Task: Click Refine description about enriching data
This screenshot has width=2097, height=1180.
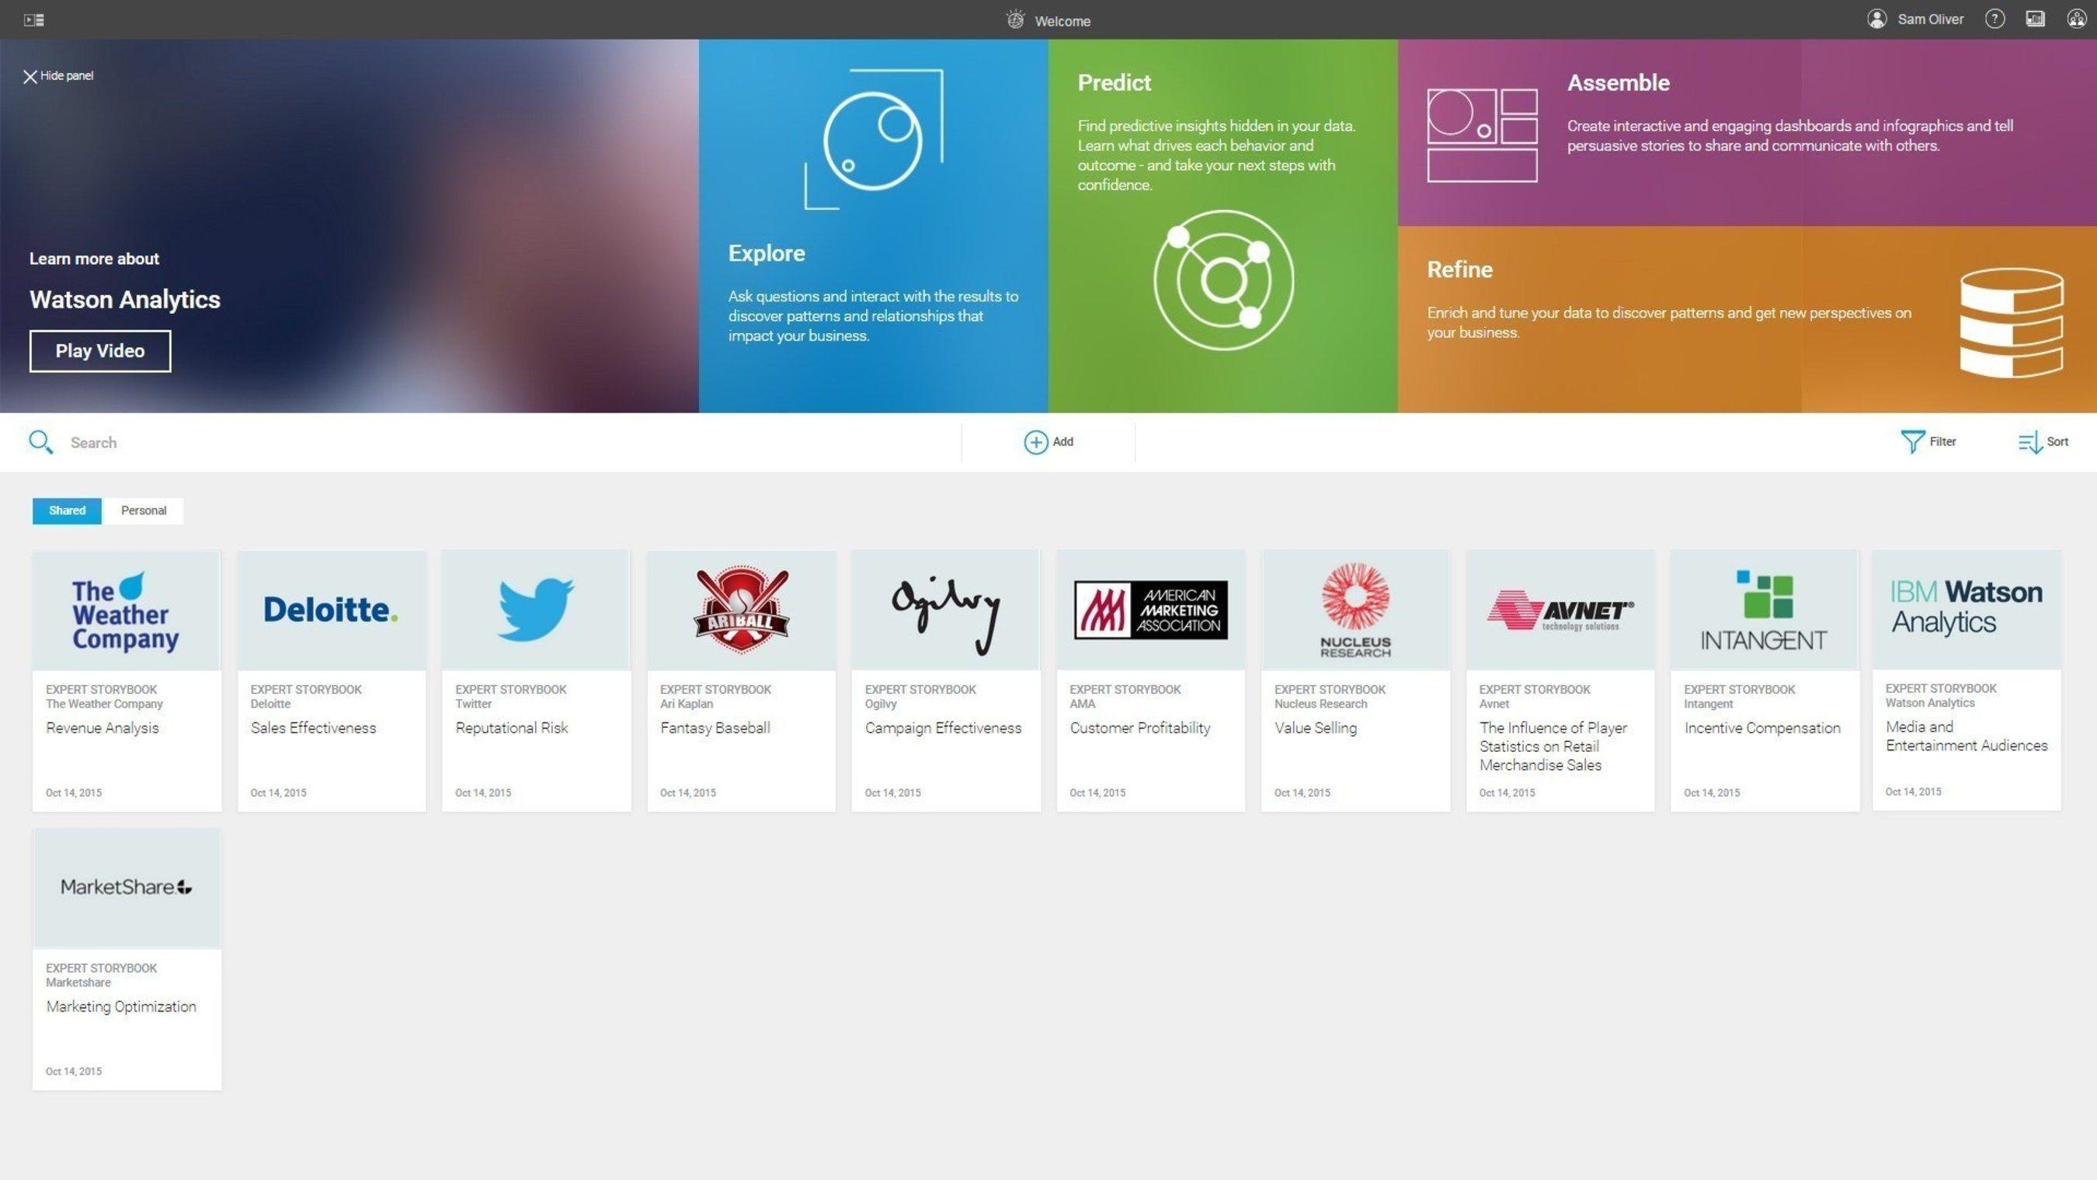Action: coord(1669,322)
